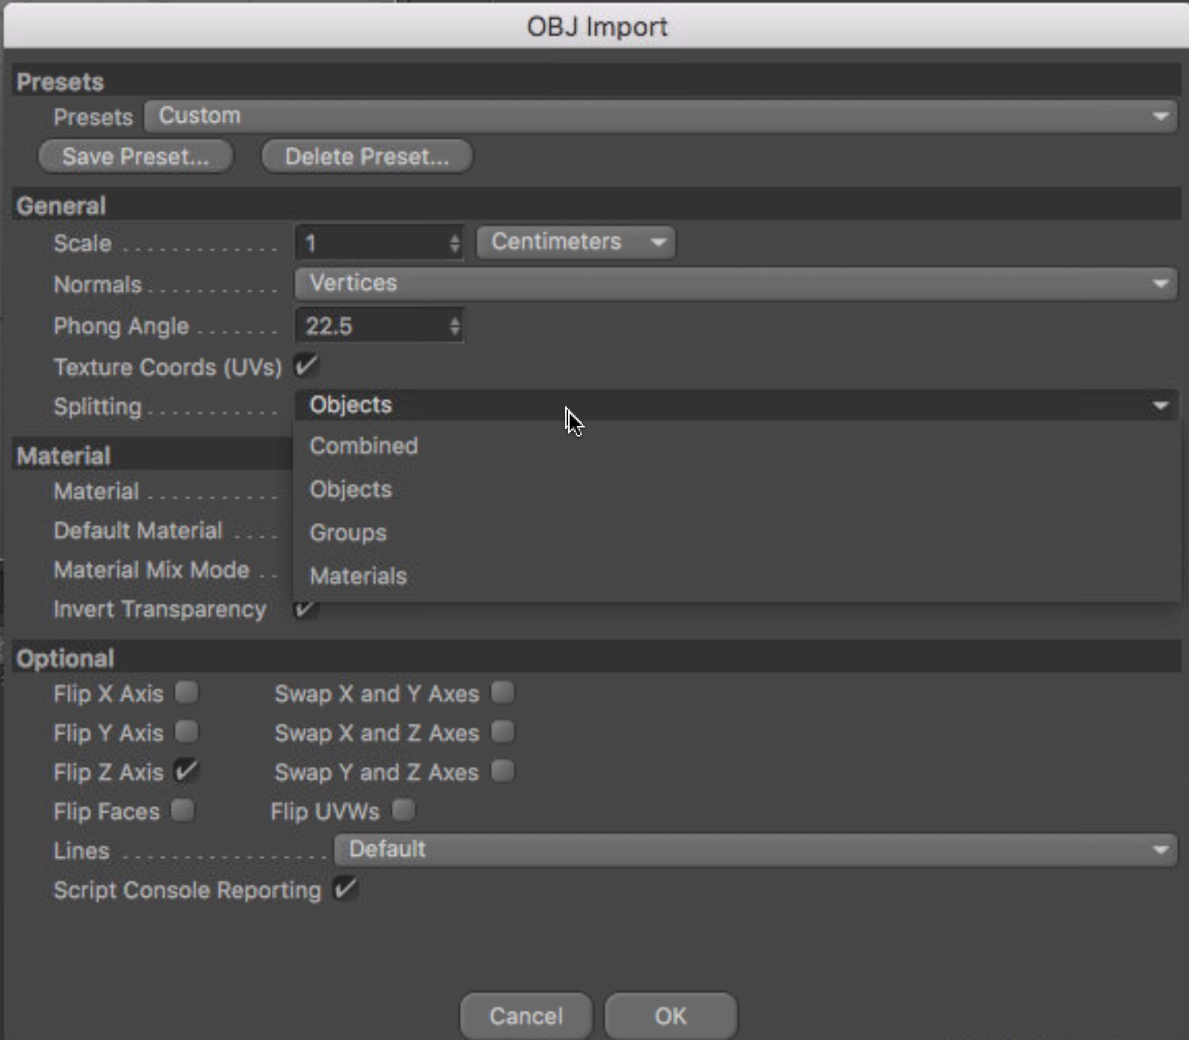Click the Optional section header text
This screenshot has height=1040, width=1189.
point(65,658)
